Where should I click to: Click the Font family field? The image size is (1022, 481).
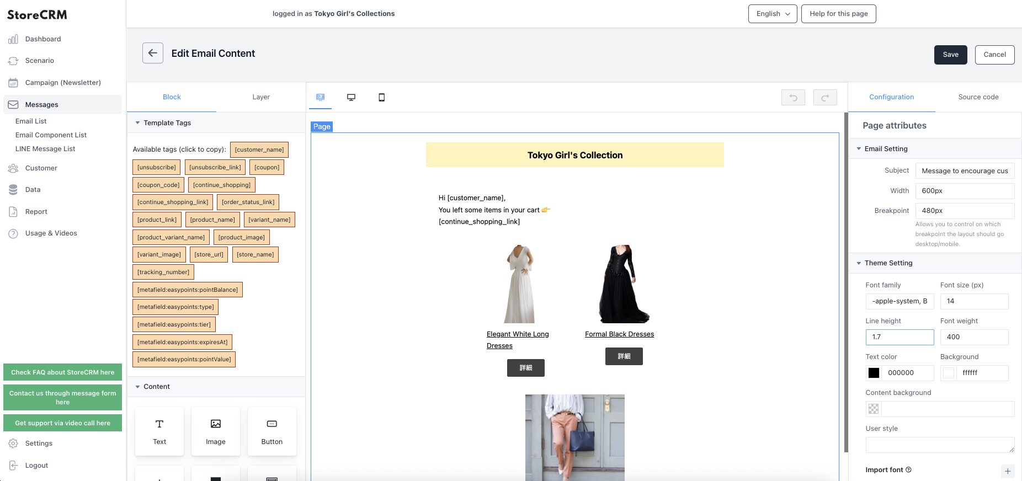point(899,301)
